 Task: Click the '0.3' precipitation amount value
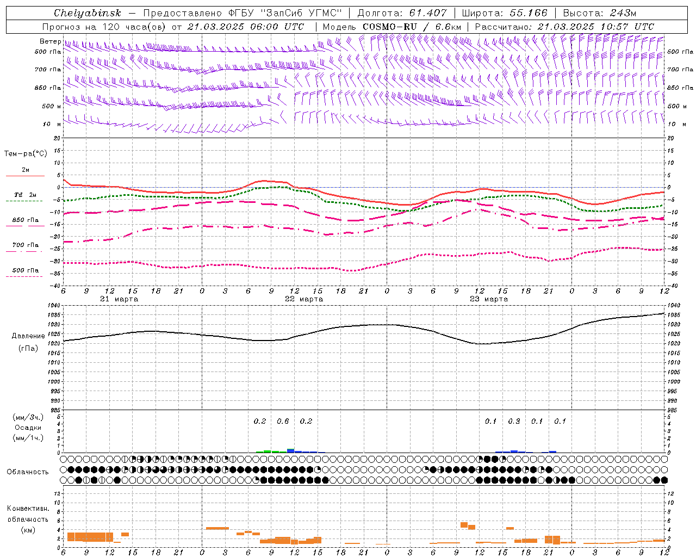[x=514, y=421]
